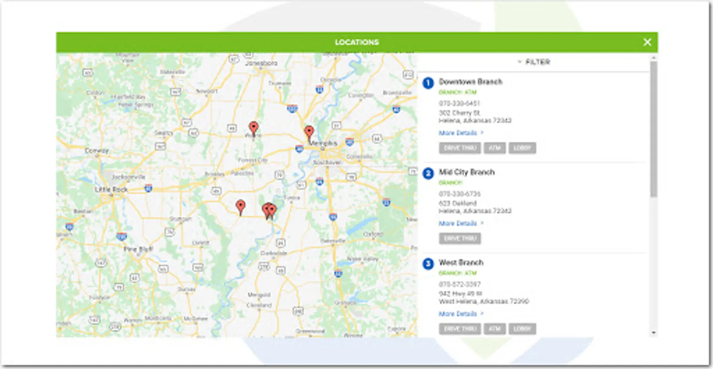Image resolution: width=713 pixels, height=369 pixels.
Task: Click the red map pin near Memphis
Action: click(310, 130)
